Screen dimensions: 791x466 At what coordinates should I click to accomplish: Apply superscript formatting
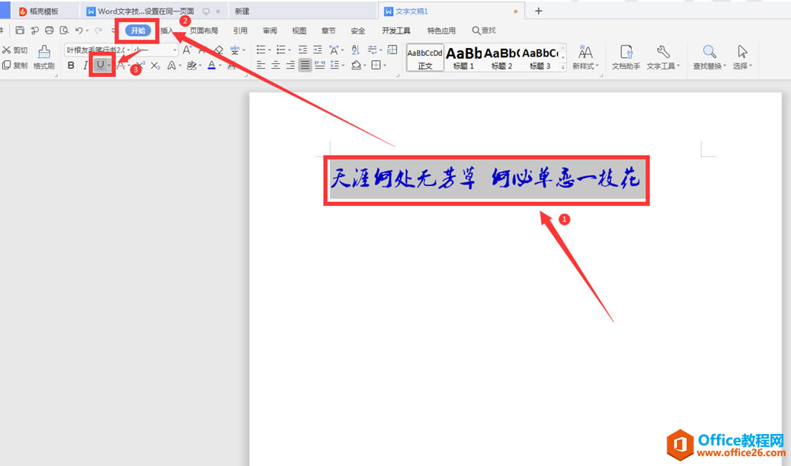pos(140,65)
